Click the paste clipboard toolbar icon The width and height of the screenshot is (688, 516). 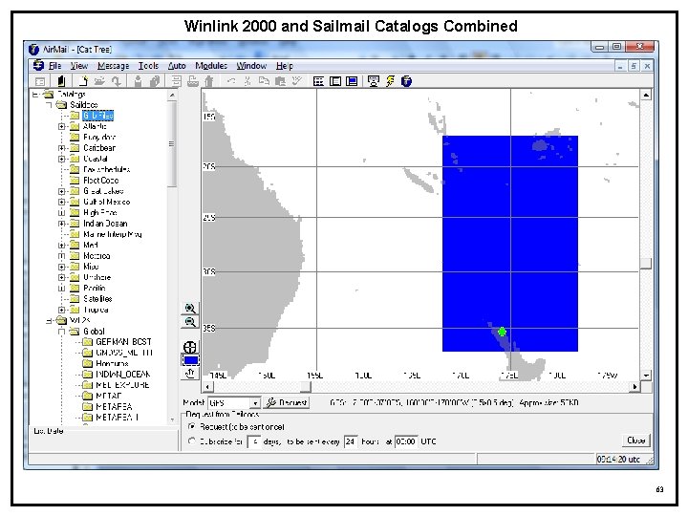[x=280, y=81]
